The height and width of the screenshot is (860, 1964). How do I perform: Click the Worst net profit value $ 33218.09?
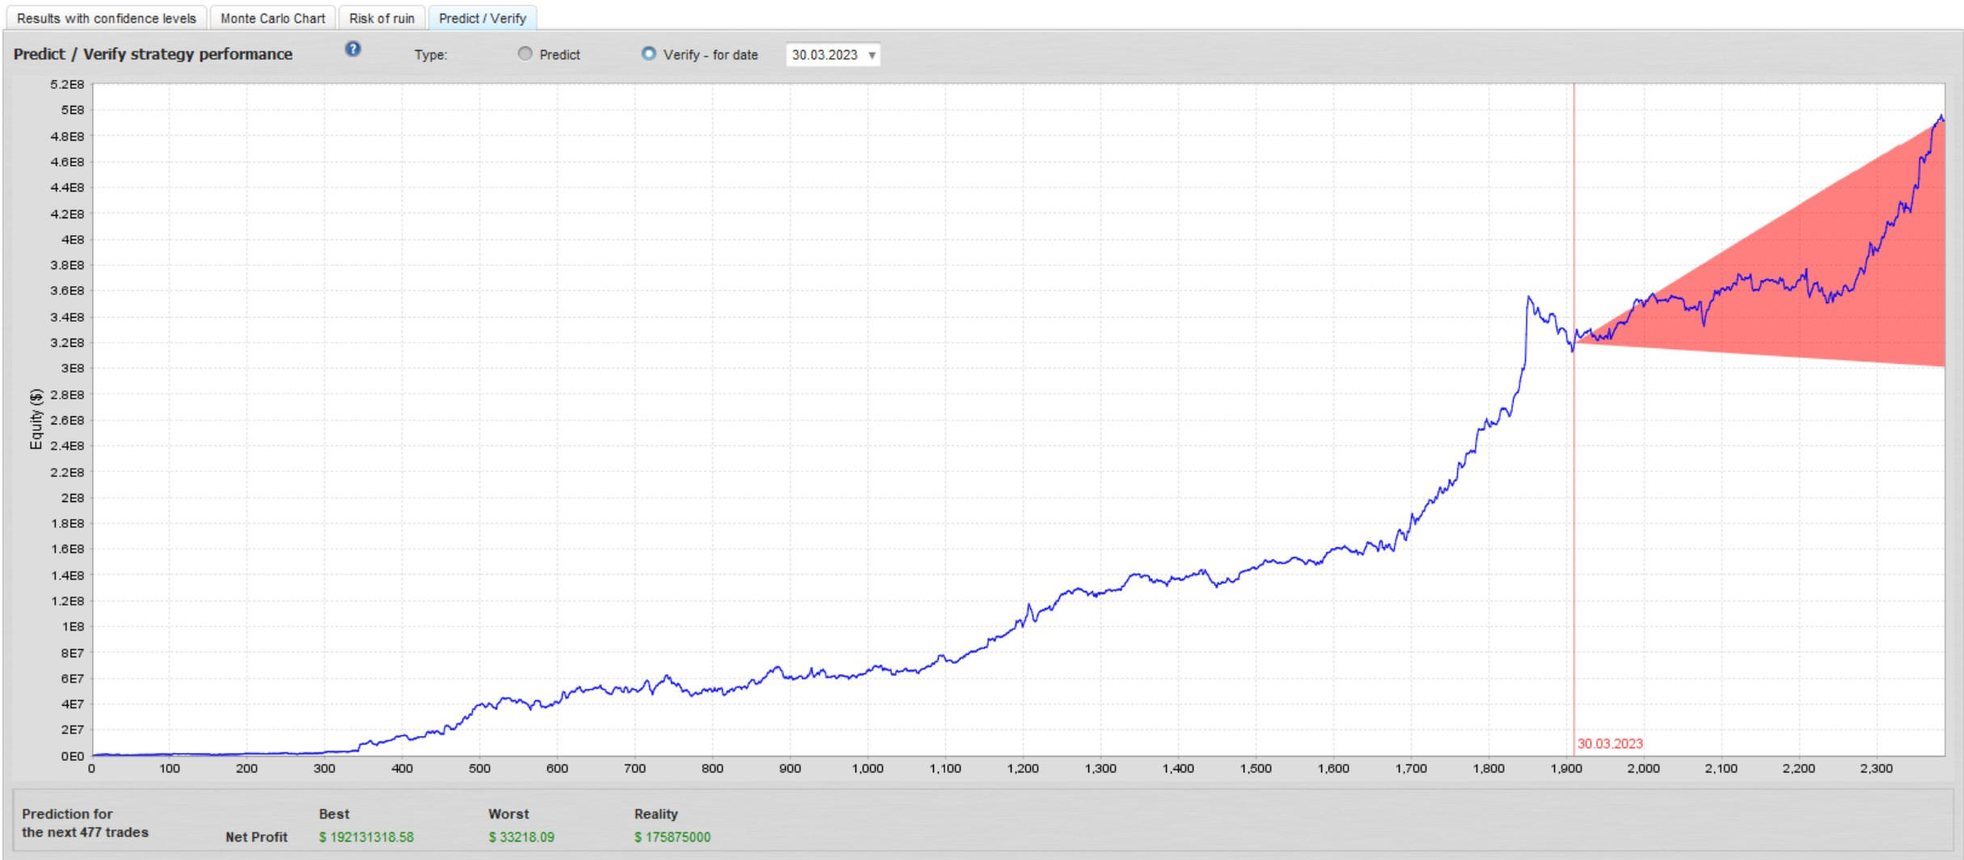point(522,837)
